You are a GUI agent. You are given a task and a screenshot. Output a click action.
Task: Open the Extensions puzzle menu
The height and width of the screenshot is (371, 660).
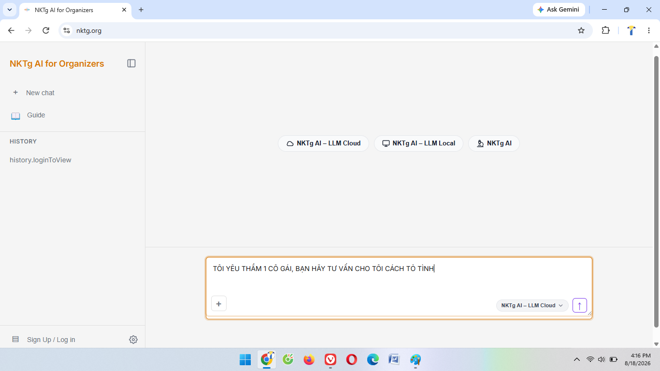point(606,30)
